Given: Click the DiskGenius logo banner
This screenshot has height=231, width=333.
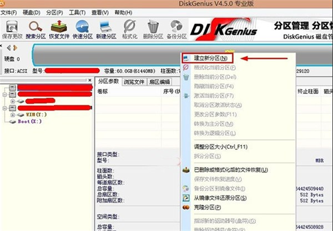Looking at the screenshot, I should point(224,29).
